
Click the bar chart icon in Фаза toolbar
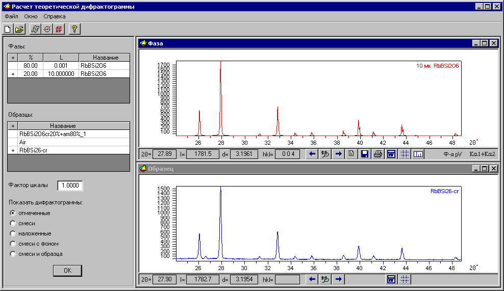(418, 154)
